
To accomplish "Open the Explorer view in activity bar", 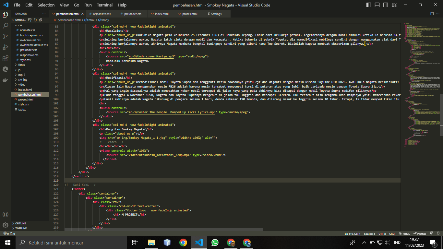I will [5, 14].
